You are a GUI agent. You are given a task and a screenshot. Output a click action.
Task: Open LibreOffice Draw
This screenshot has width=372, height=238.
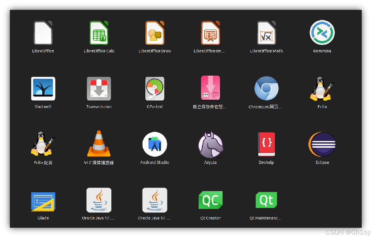pos(155,33)
